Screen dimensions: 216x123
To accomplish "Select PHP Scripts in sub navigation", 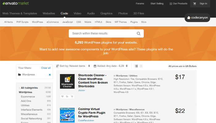I will 22,22.
